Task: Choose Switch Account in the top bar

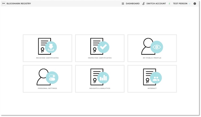Action: [156, 4]
